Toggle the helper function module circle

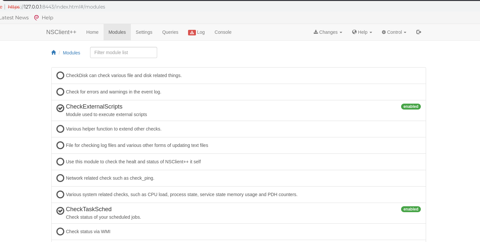coord(60,129)
